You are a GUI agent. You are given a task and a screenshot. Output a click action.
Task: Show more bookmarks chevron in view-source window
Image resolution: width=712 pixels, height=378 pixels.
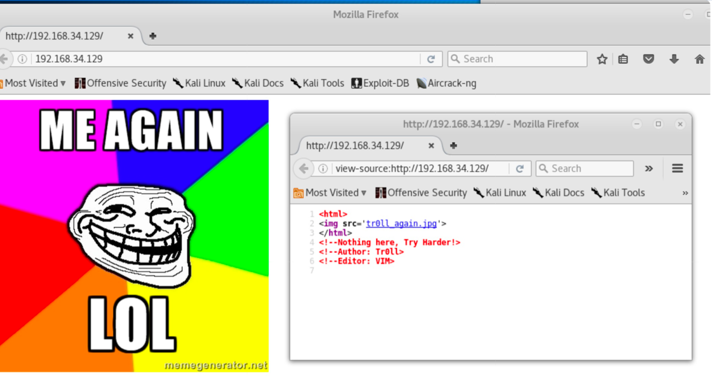point(685,193)
